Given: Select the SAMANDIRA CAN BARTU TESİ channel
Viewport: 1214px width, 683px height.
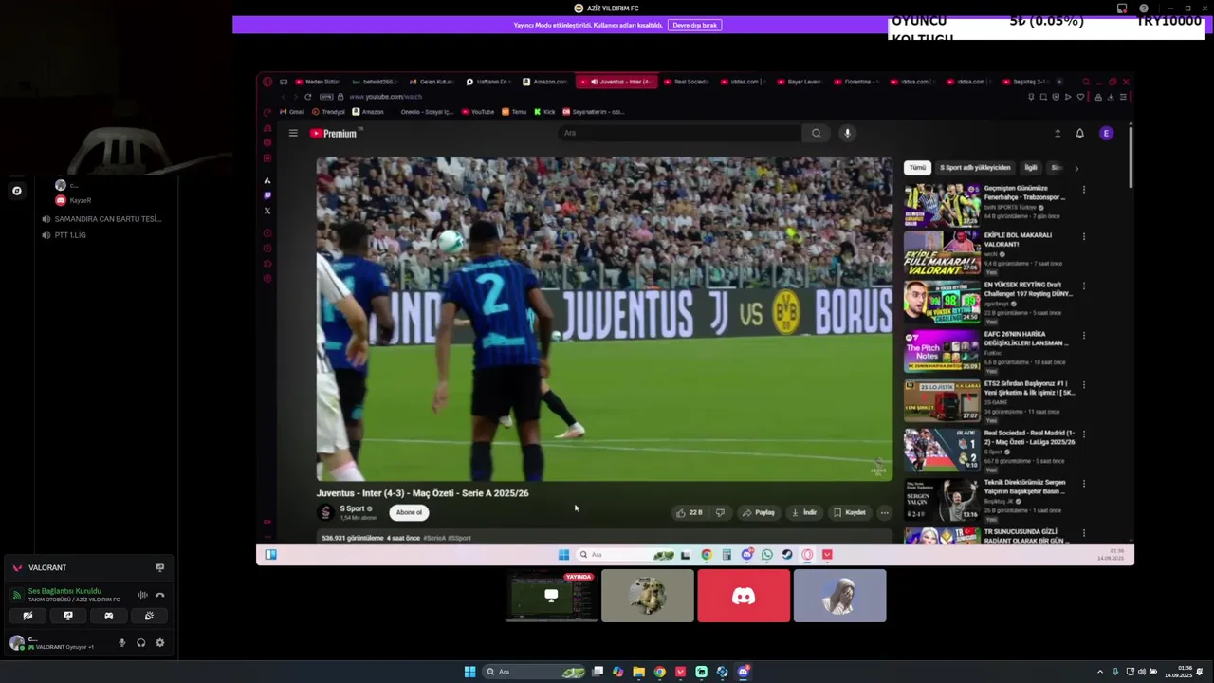Looking at the screenshot, I should tap(108, 219).
